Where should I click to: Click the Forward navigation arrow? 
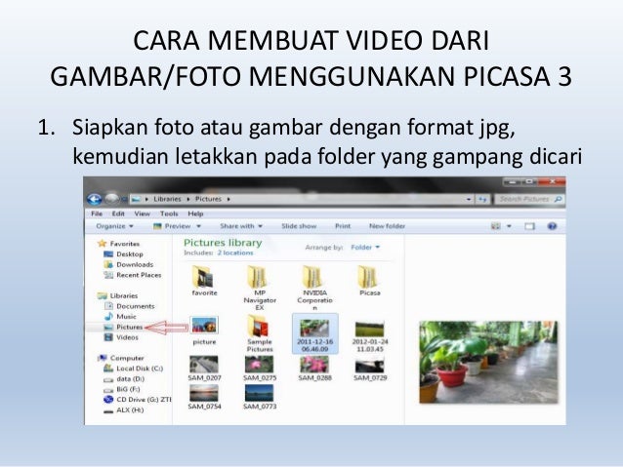tap(111, 199)
